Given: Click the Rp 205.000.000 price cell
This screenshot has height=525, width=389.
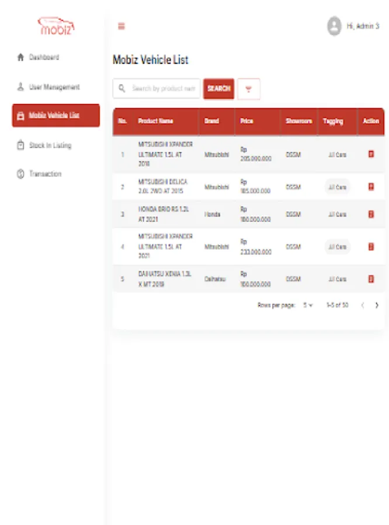Looking at the screenshot, I should (255, 154).
